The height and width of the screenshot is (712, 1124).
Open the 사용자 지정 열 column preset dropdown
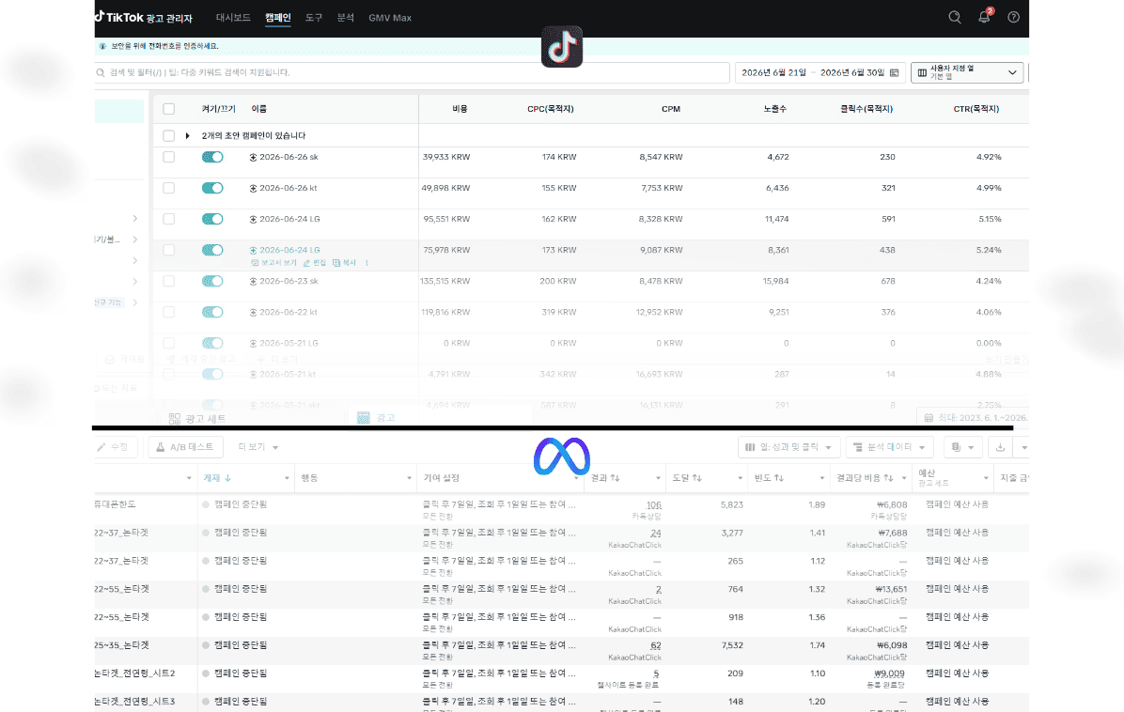tap(966, 72)
